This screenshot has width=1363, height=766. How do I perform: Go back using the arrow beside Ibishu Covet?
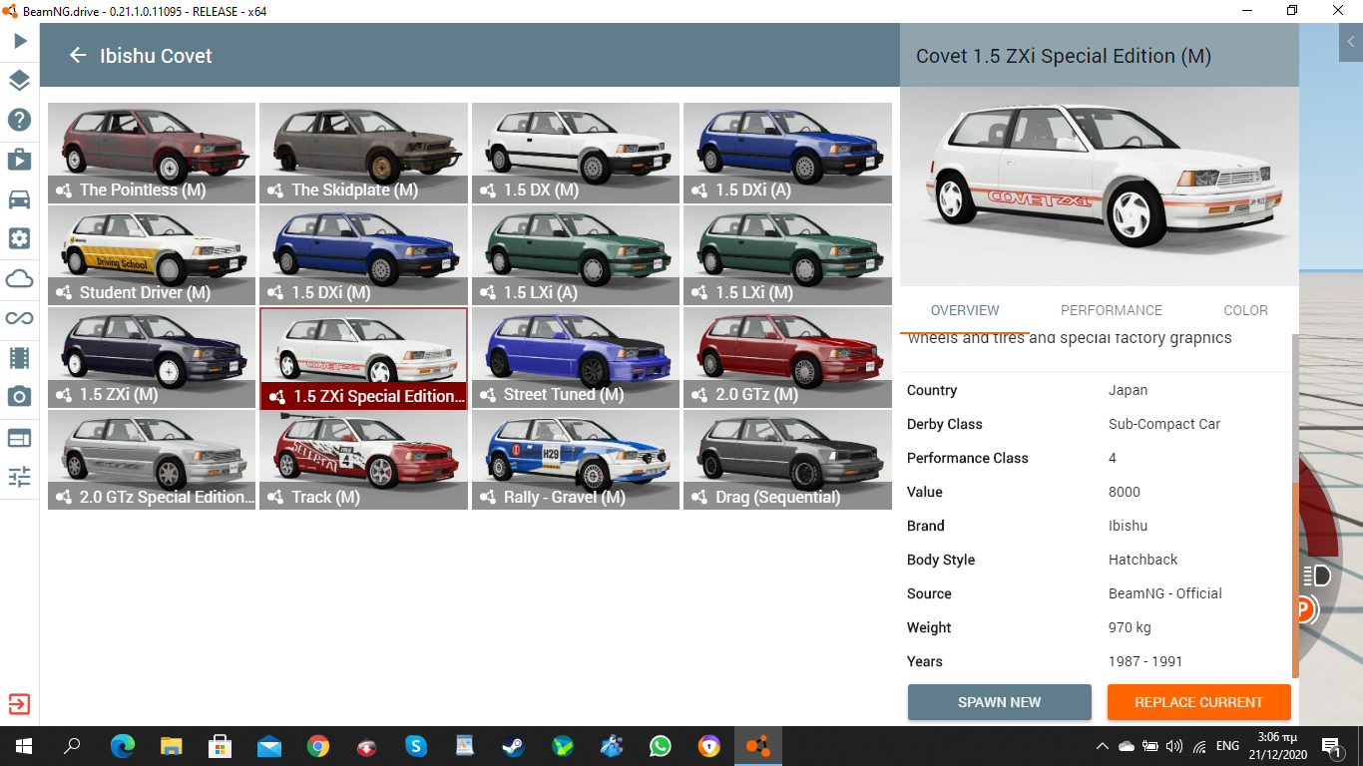(x=78, y=56)
